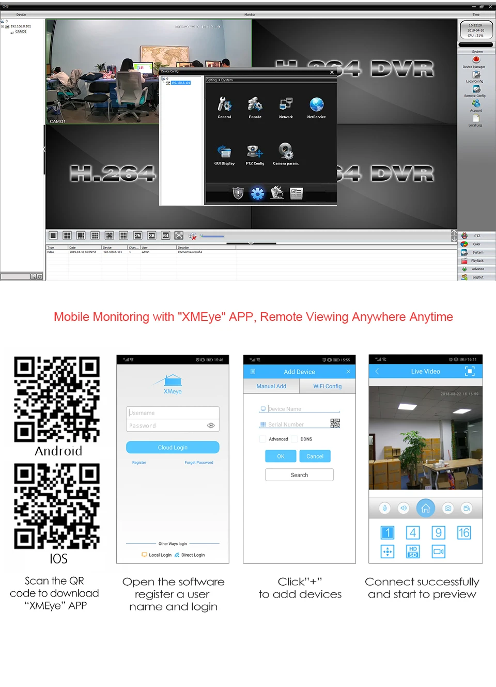This screenshot has width=496, height=687.
Task: Open the Advance tab
Action: [x=476, y=269]
